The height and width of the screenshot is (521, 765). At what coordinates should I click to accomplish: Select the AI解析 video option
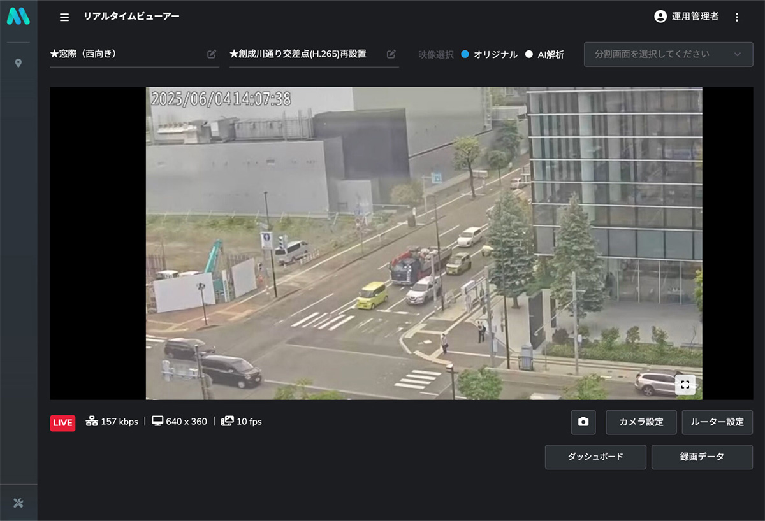tap(544, 55)
